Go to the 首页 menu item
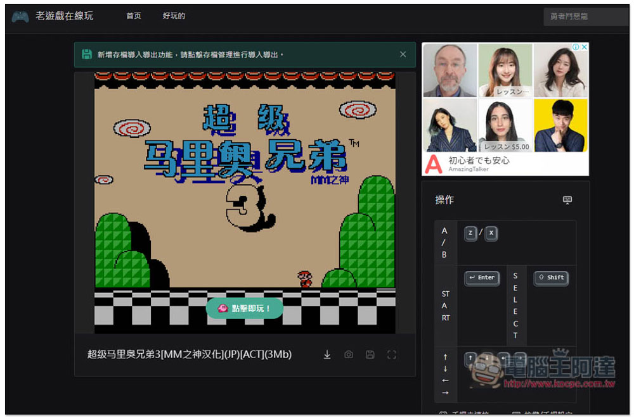634x419 pixels. click(133, 16)
